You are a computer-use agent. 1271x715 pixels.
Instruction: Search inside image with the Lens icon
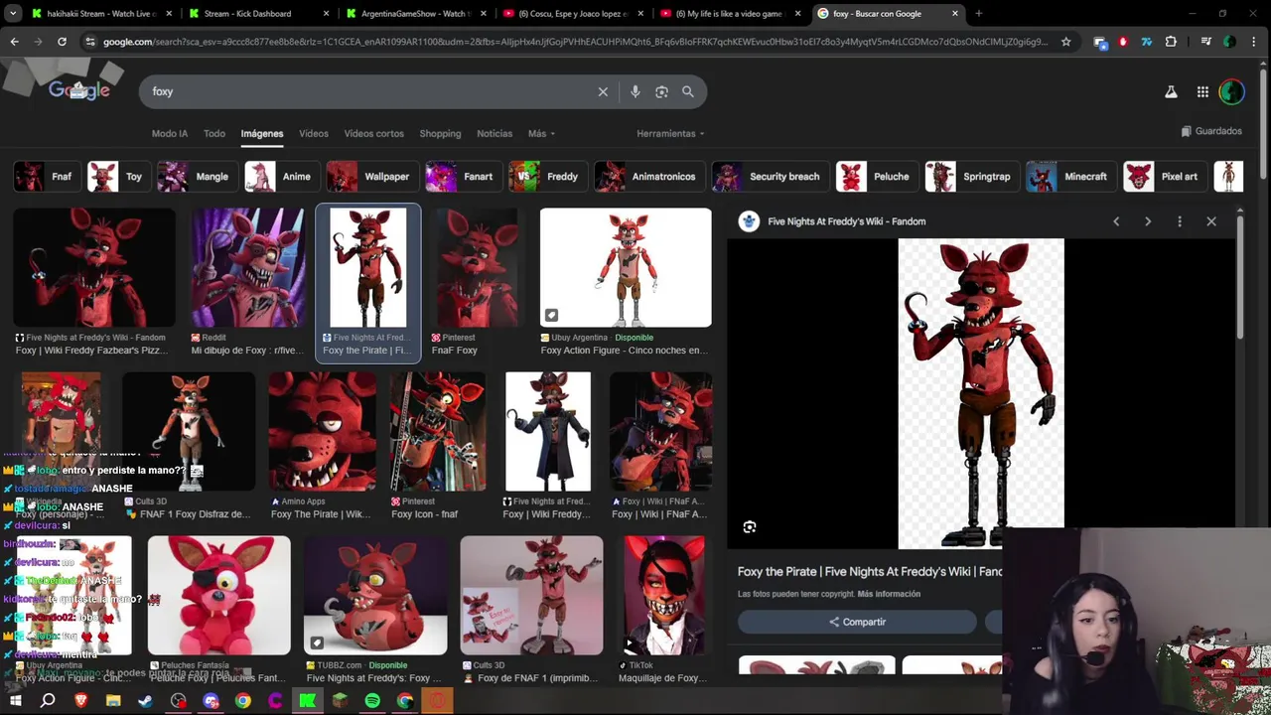coord(750,527)
